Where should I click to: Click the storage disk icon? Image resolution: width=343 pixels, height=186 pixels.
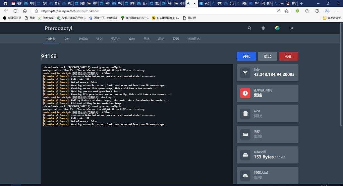coord(245,155)
